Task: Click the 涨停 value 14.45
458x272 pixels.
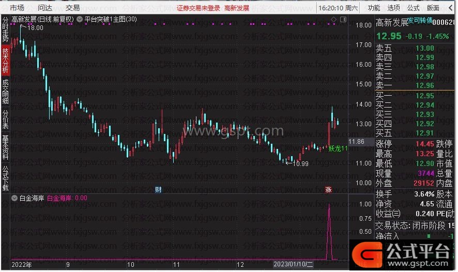Action: click(425, 144)
